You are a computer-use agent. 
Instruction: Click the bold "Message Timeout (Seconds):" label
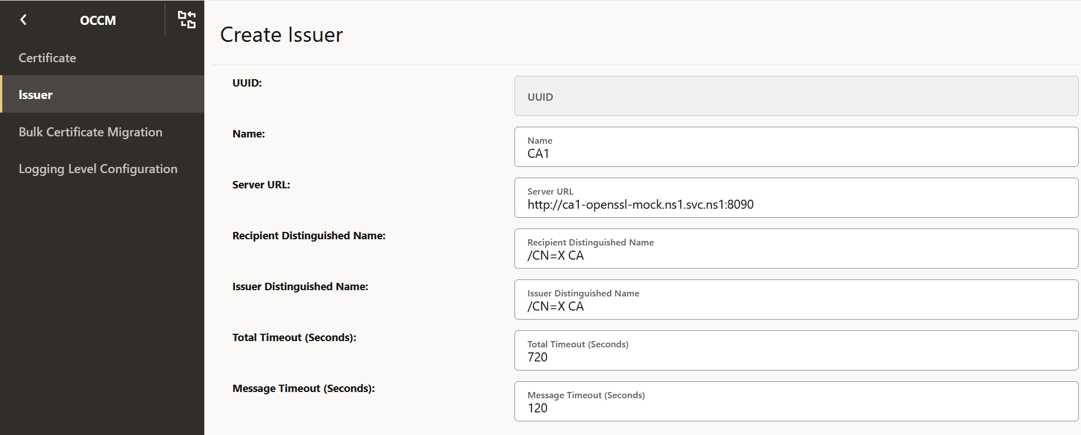click(x=303, y=389)
